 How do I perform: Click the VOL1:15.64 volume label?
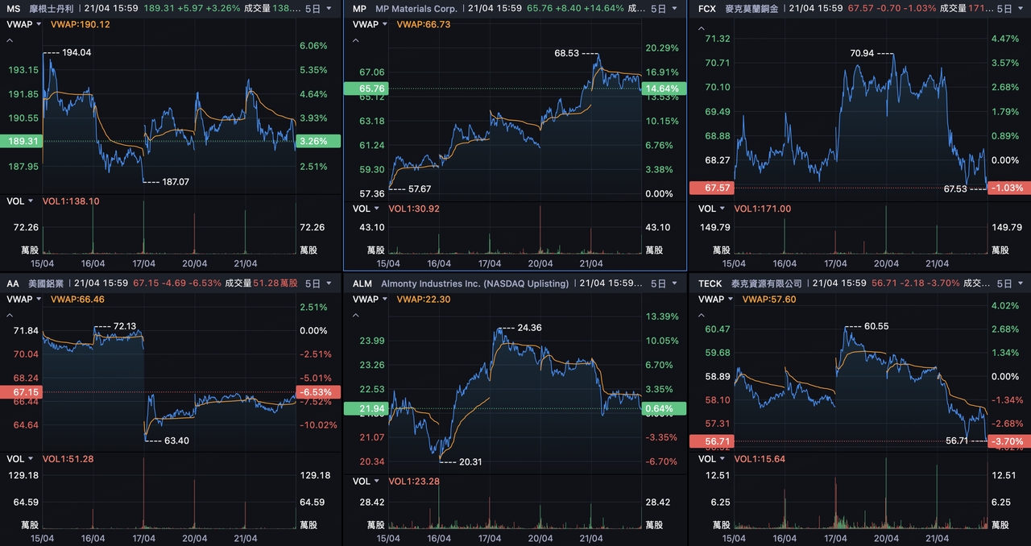tap(760, 459)
